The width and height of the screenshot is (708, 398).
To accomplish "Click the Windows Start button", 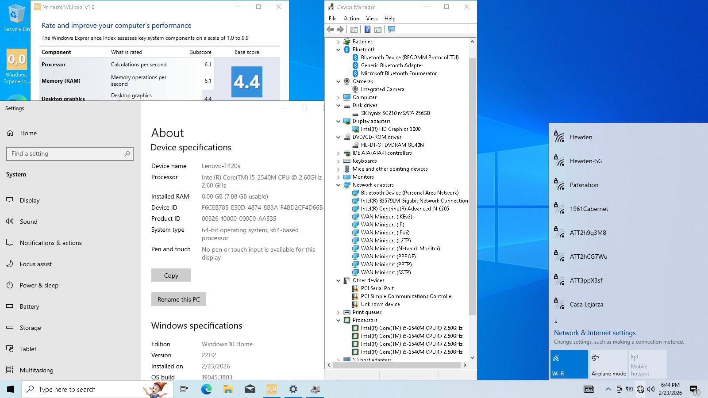I will click(11, 389).
